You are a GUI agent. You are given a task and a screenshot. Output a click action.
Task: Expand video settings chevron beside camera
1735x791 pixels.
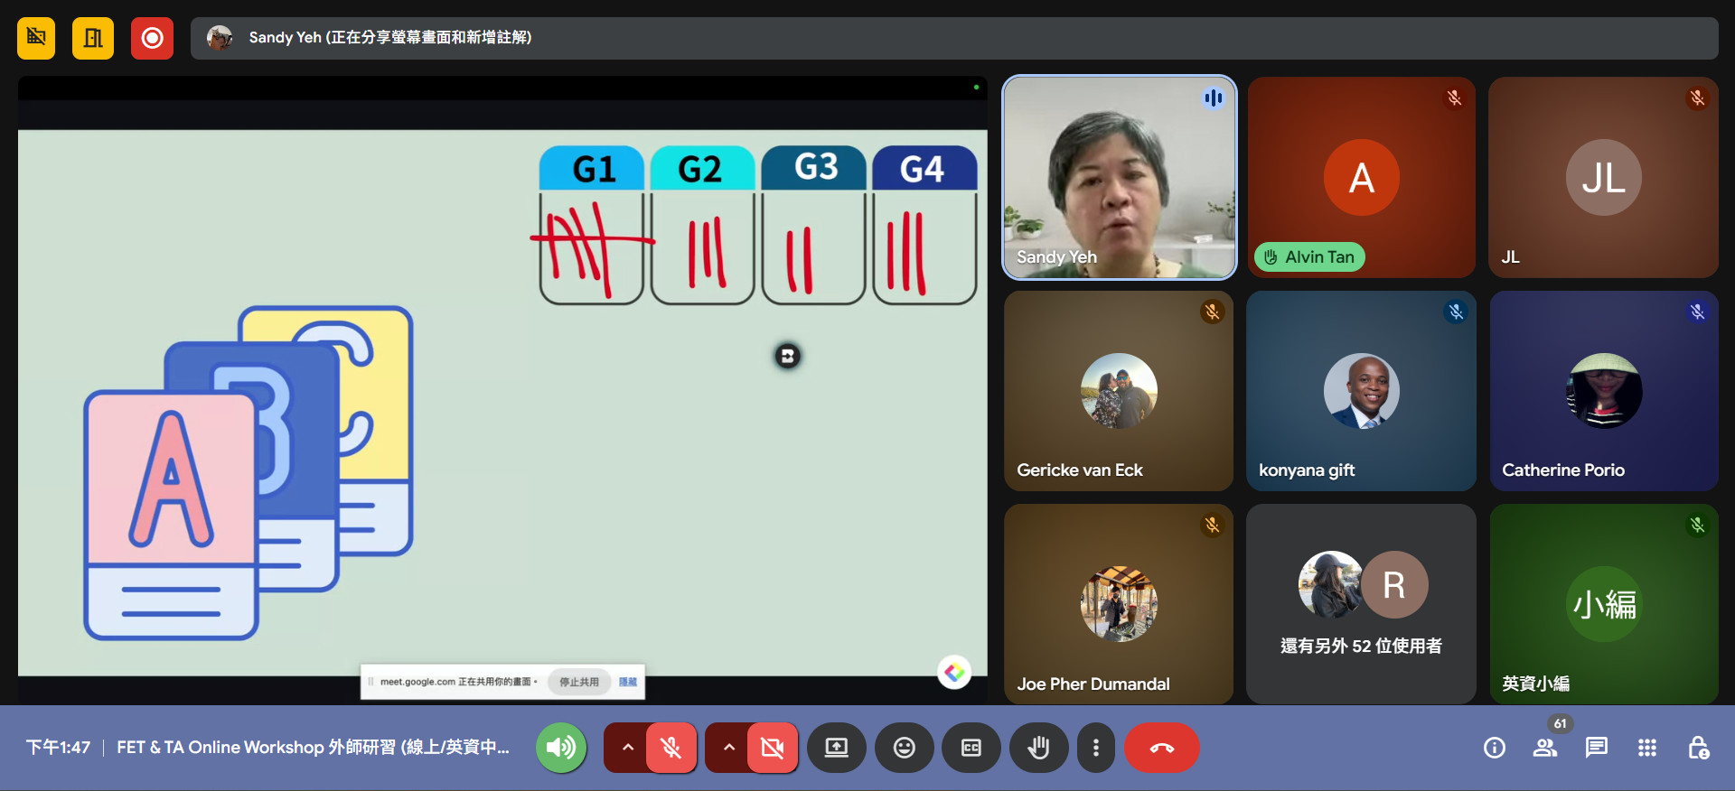728,748
